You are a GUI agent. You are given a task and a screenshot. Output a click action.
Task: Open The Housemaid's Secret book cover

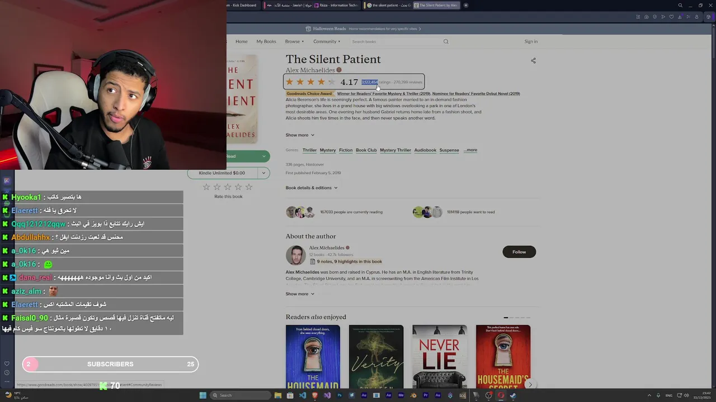[x=503, y=357]
